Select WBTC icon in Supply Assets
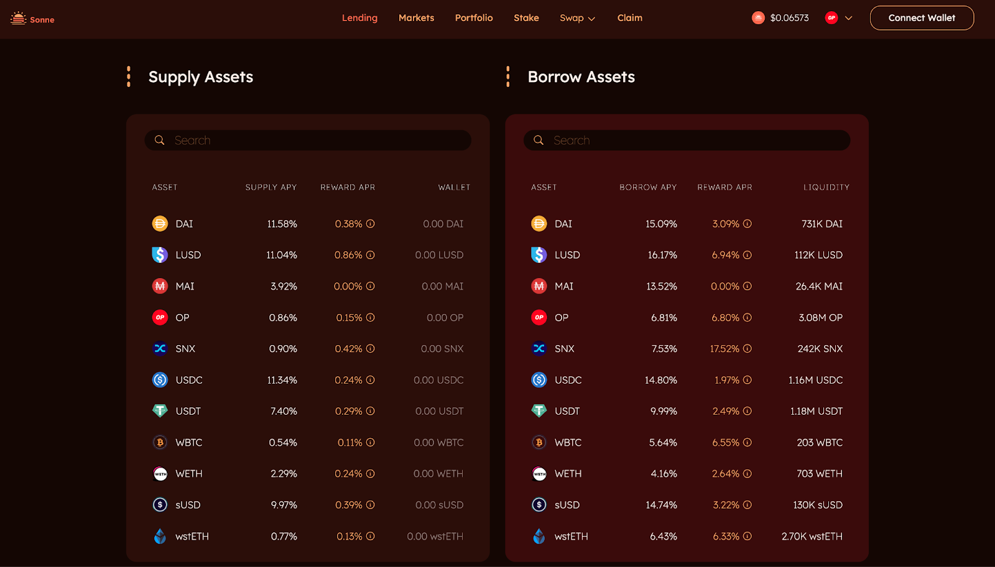The height and width of the screenshot is (567, 995). [160, 443]
